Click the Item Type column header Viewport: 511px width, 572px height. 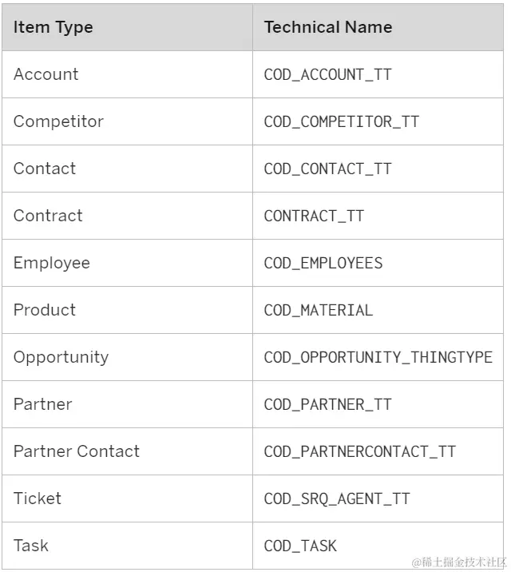[x=53, y=27]
